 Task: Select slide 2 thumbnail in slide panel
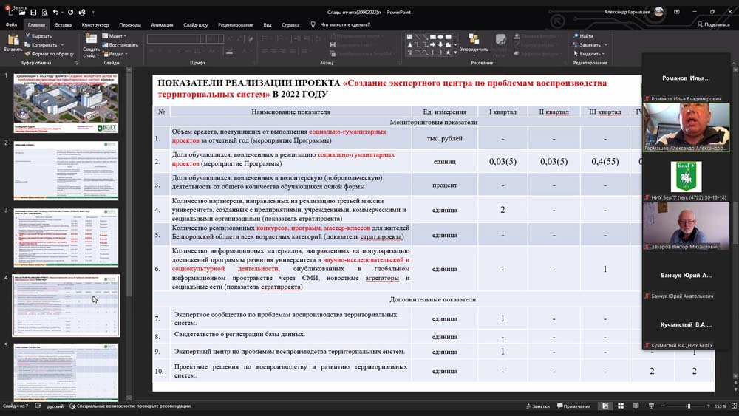tap(66, 171)
